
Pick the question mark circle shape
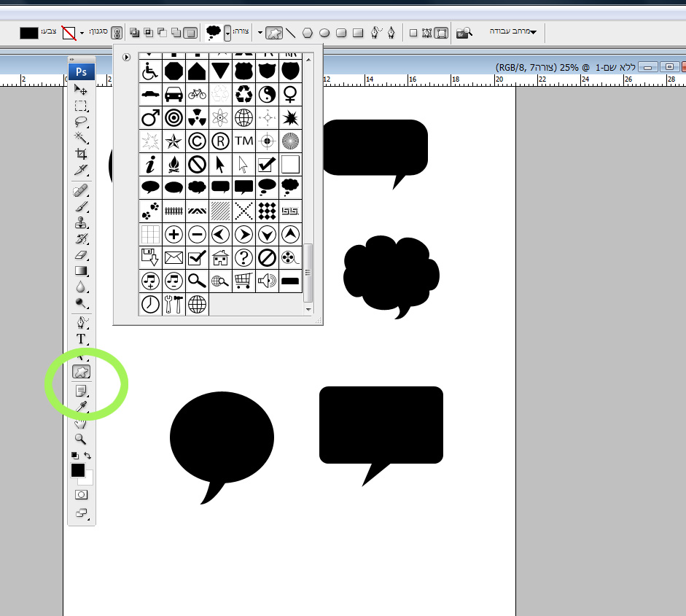point(243,257)
